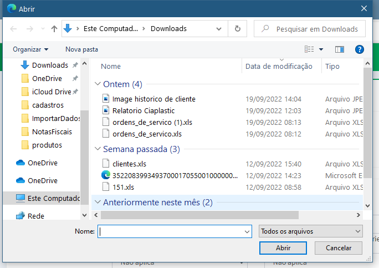Viewport: 379px width, 268px height.
Task: Expand Anteriormente neste mês (2) group
Action: 97,203
